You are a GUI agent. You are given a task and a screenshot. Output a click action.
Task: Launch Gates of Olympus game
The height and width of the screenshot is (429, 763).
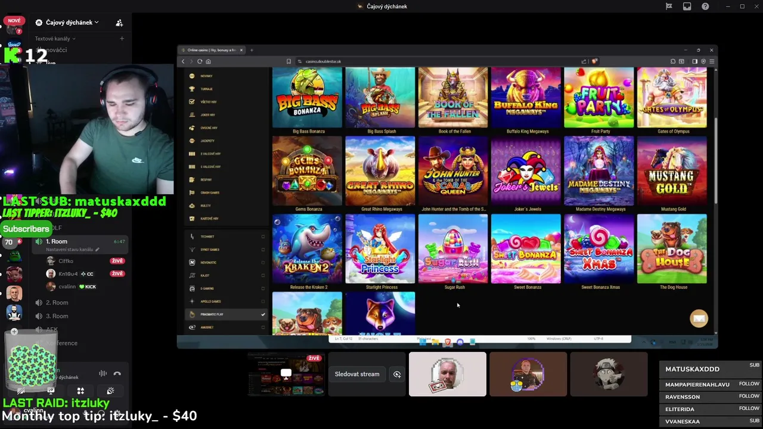pos(672,98)
